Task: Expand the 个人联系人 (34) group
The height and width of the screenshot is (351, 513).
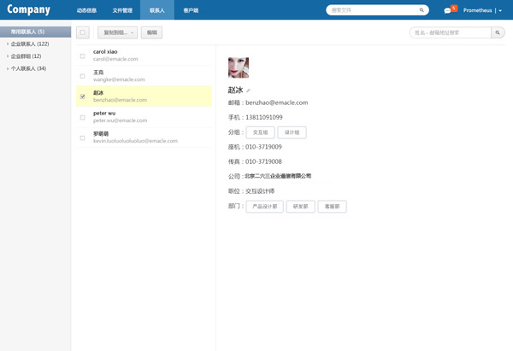Action: tap(8, 68)
